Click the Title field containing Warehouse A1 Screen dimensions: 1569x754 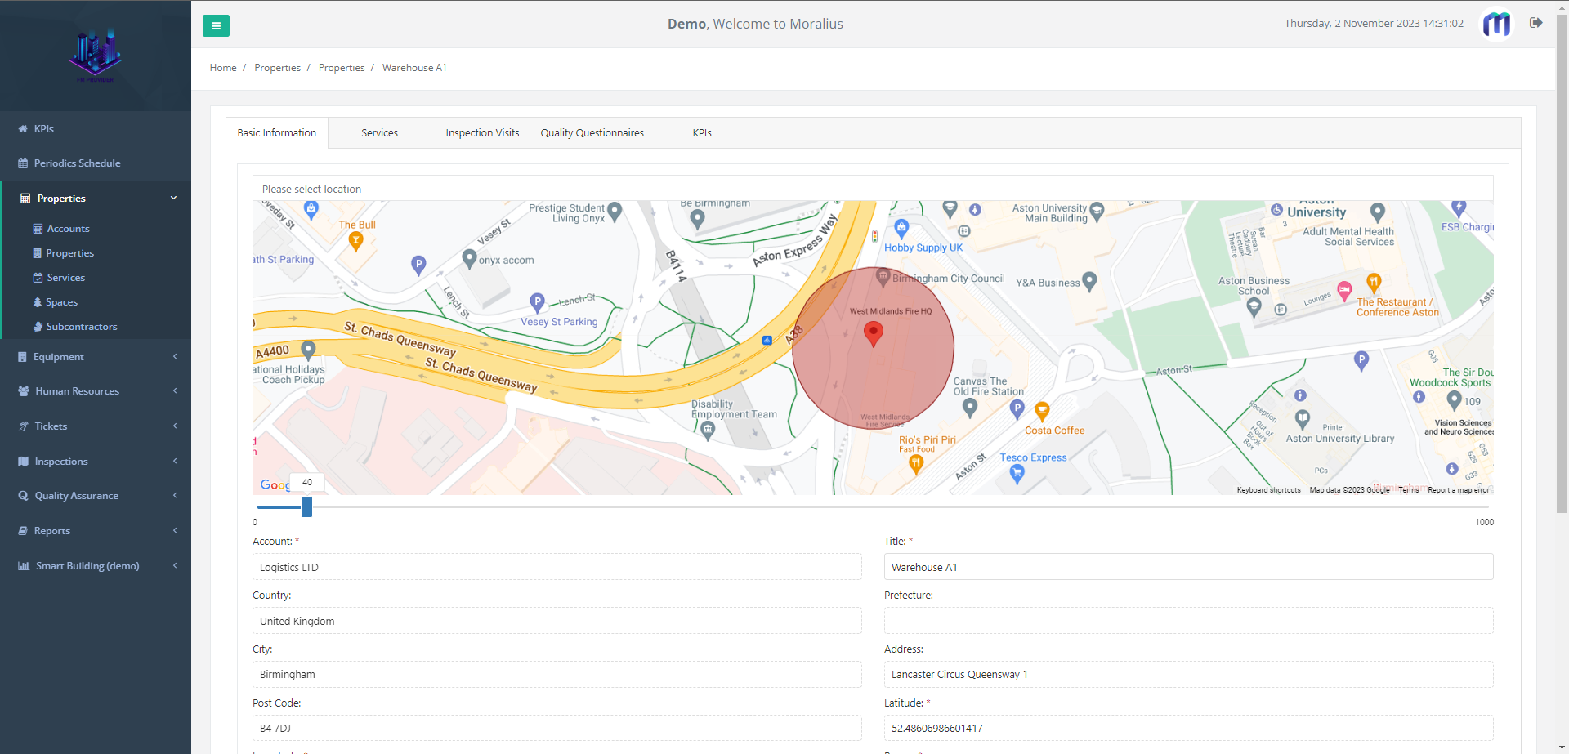point(1188,567)
